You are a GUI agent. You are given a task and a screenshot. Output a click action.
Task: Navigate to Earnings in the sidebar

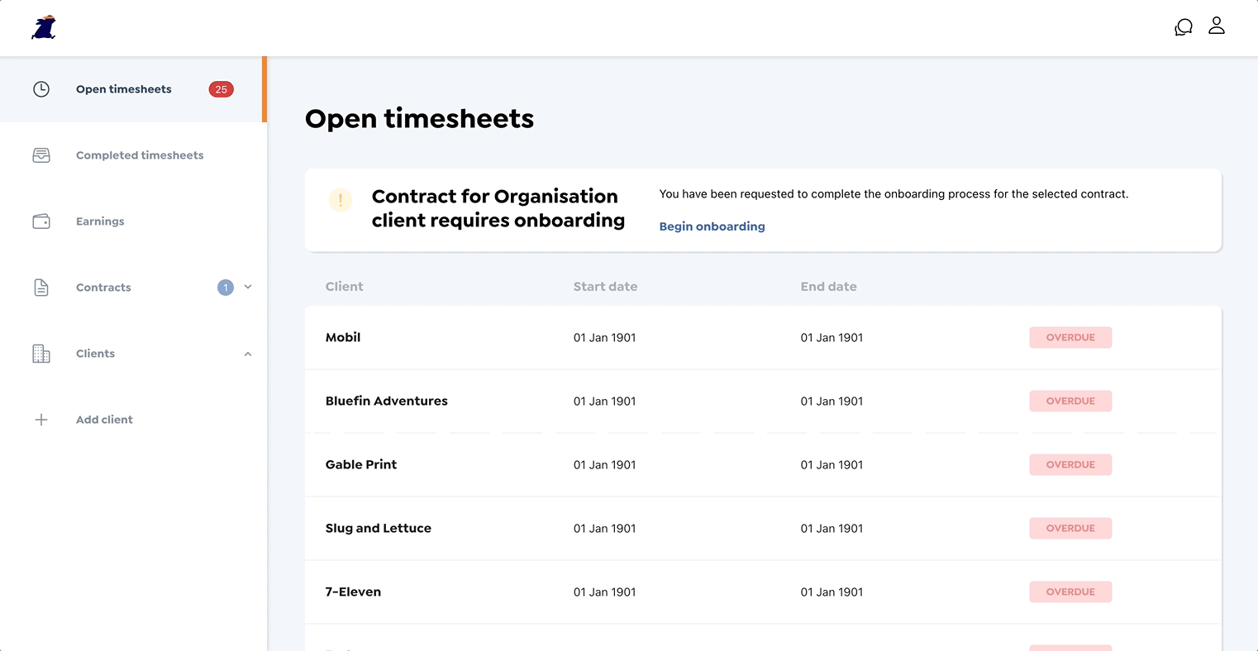coord(99,221)
